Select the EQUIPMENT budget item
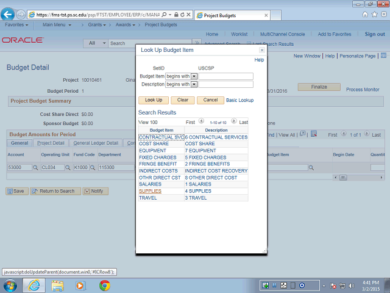Viewport: 390px width, 293px height. tap(152, 151)
